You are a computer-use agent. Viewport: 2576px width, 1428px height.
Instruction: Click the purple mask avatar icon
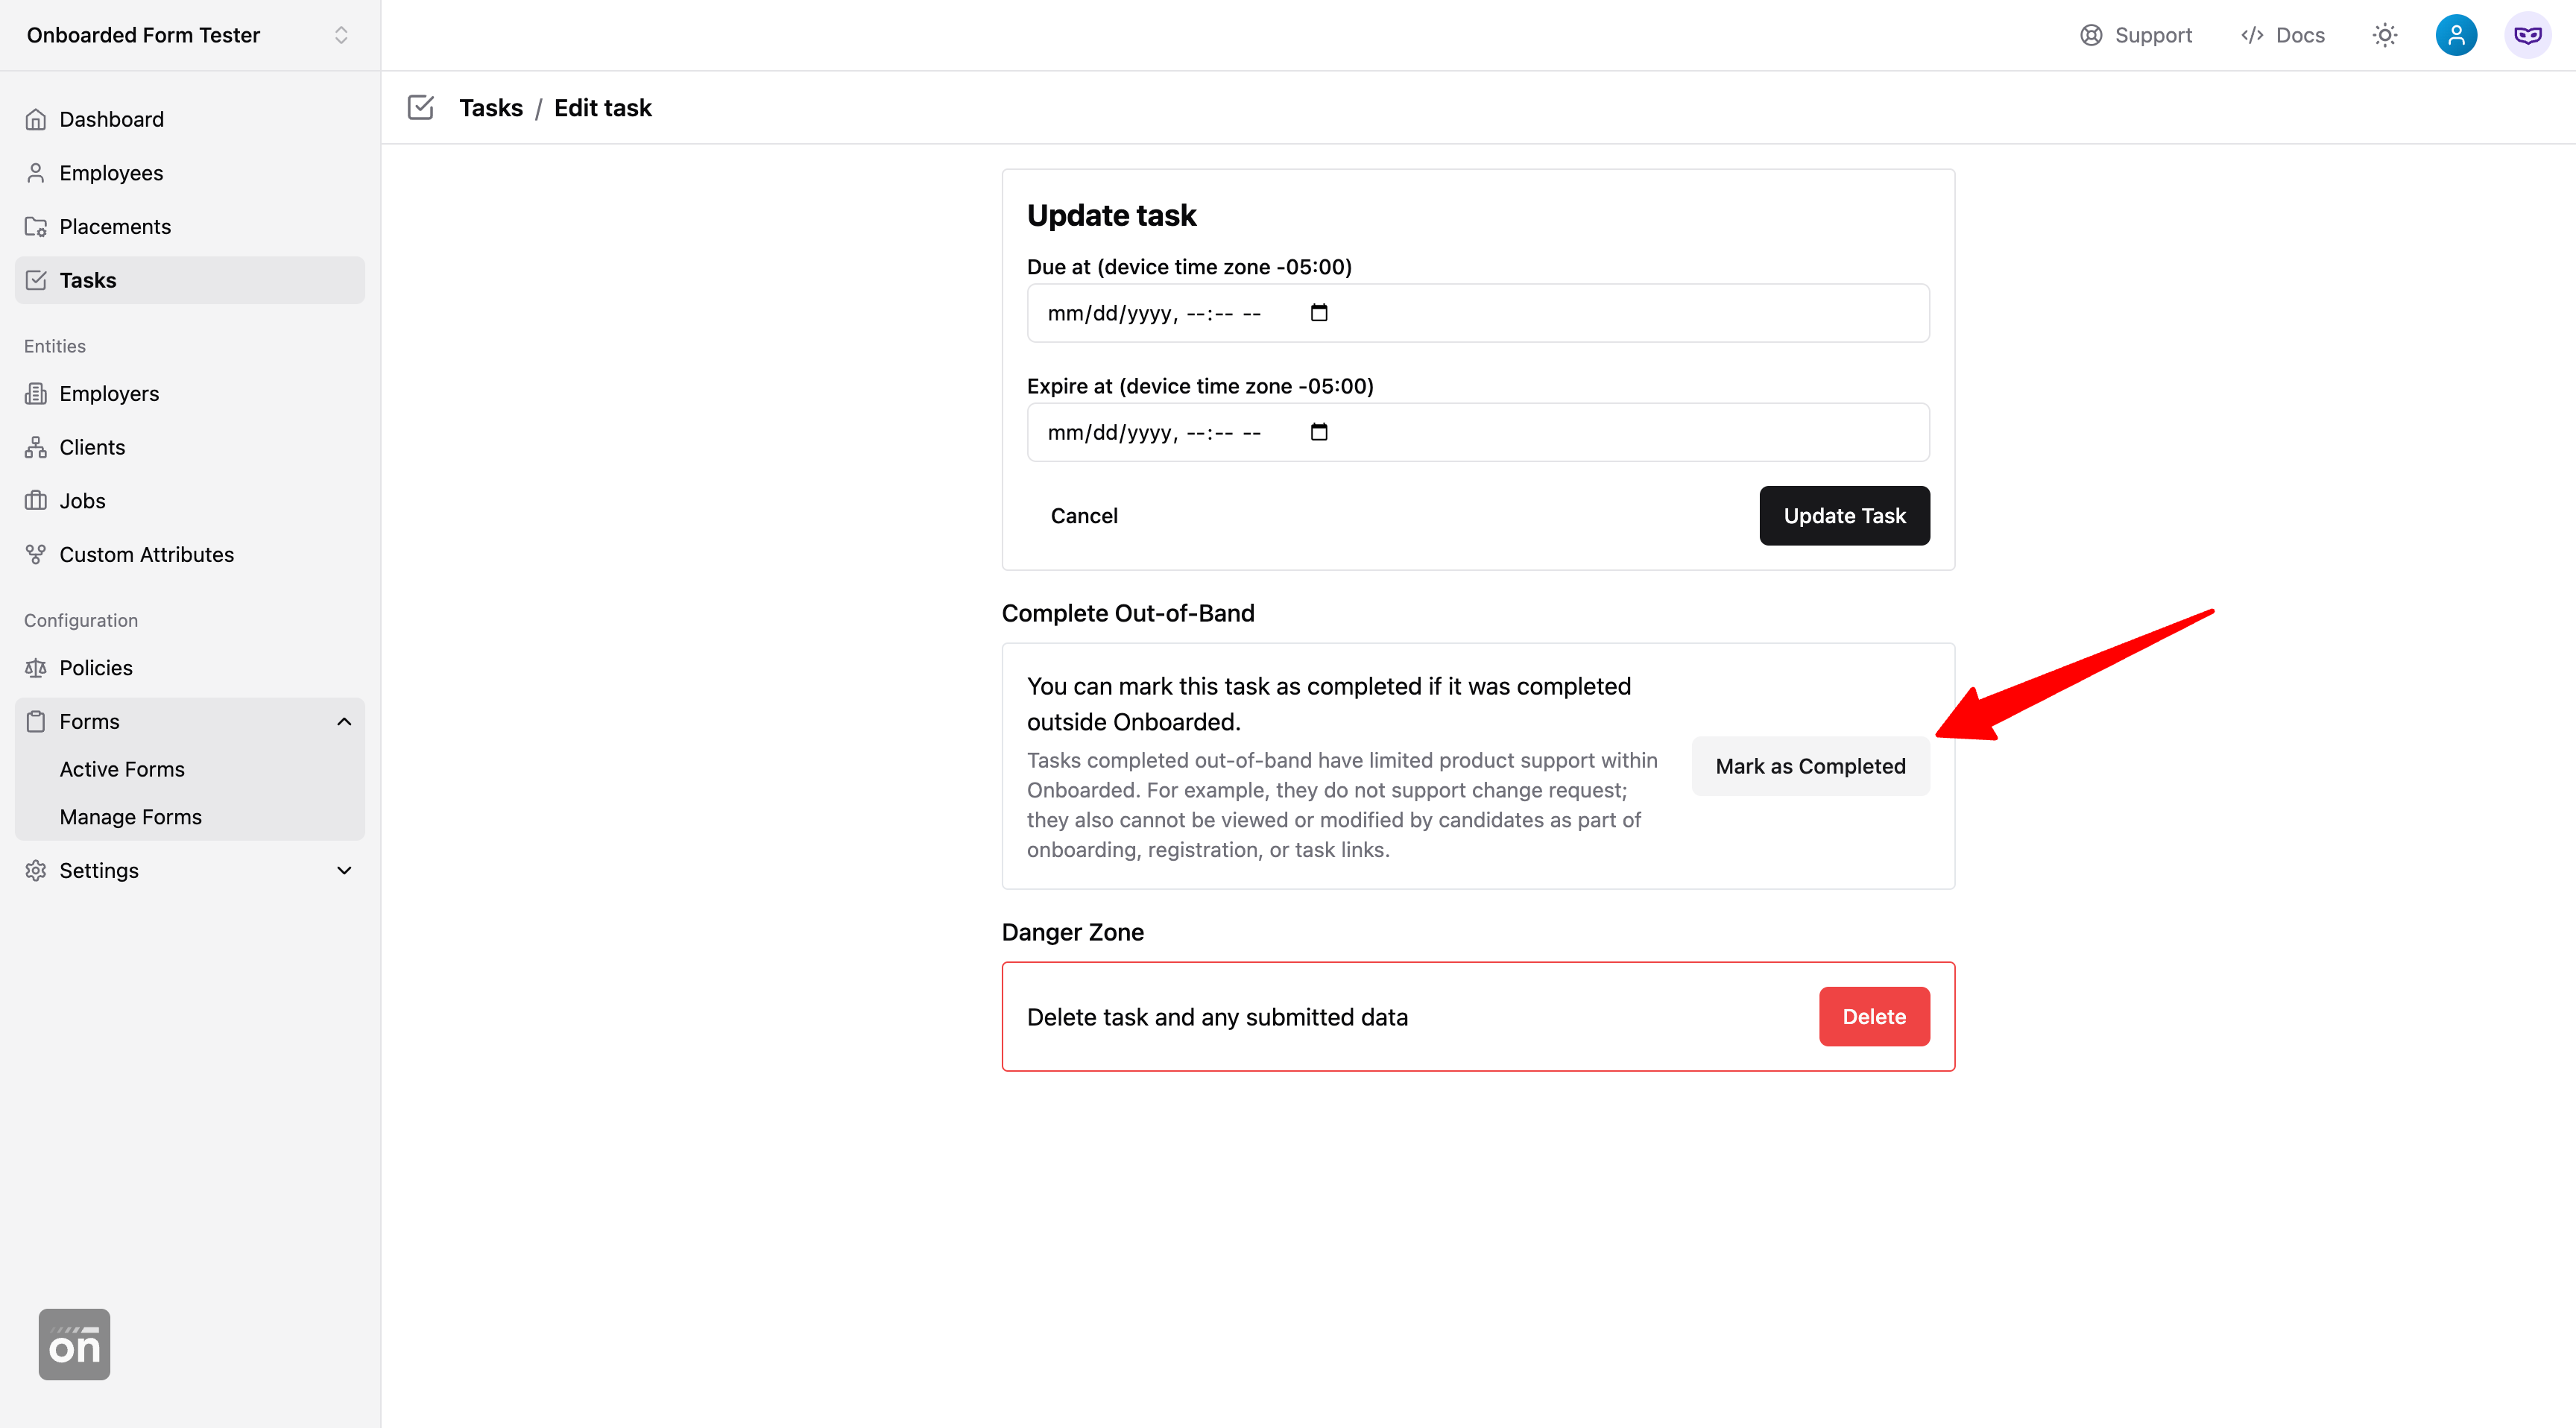(x=2527, y=35)
